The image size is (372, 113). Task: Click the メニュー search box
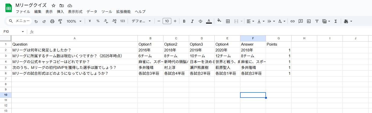click(19, 21)
